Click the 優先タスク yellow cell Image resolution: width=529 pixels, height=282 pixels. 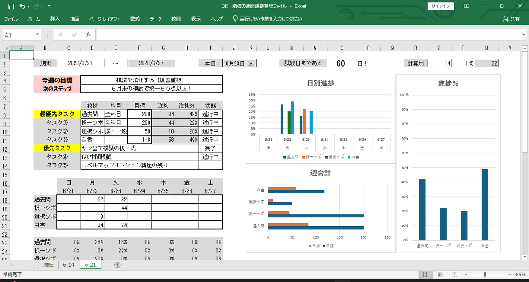coord(57,148)
